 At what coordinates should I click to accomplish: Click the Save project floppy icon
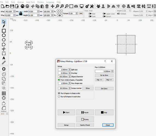(x=12, y=6)
